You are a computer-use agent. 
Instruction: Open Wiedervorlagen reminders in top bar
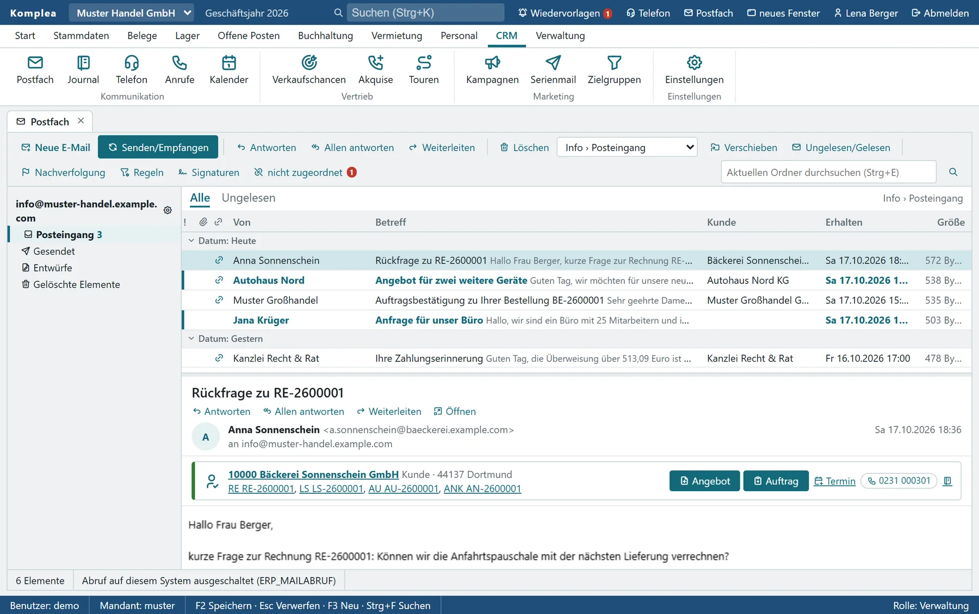pos(565,13)
